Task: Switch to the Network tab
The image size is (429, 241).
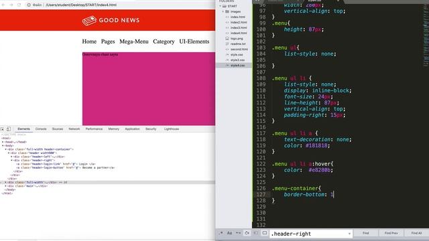Action: click(74, 129)
